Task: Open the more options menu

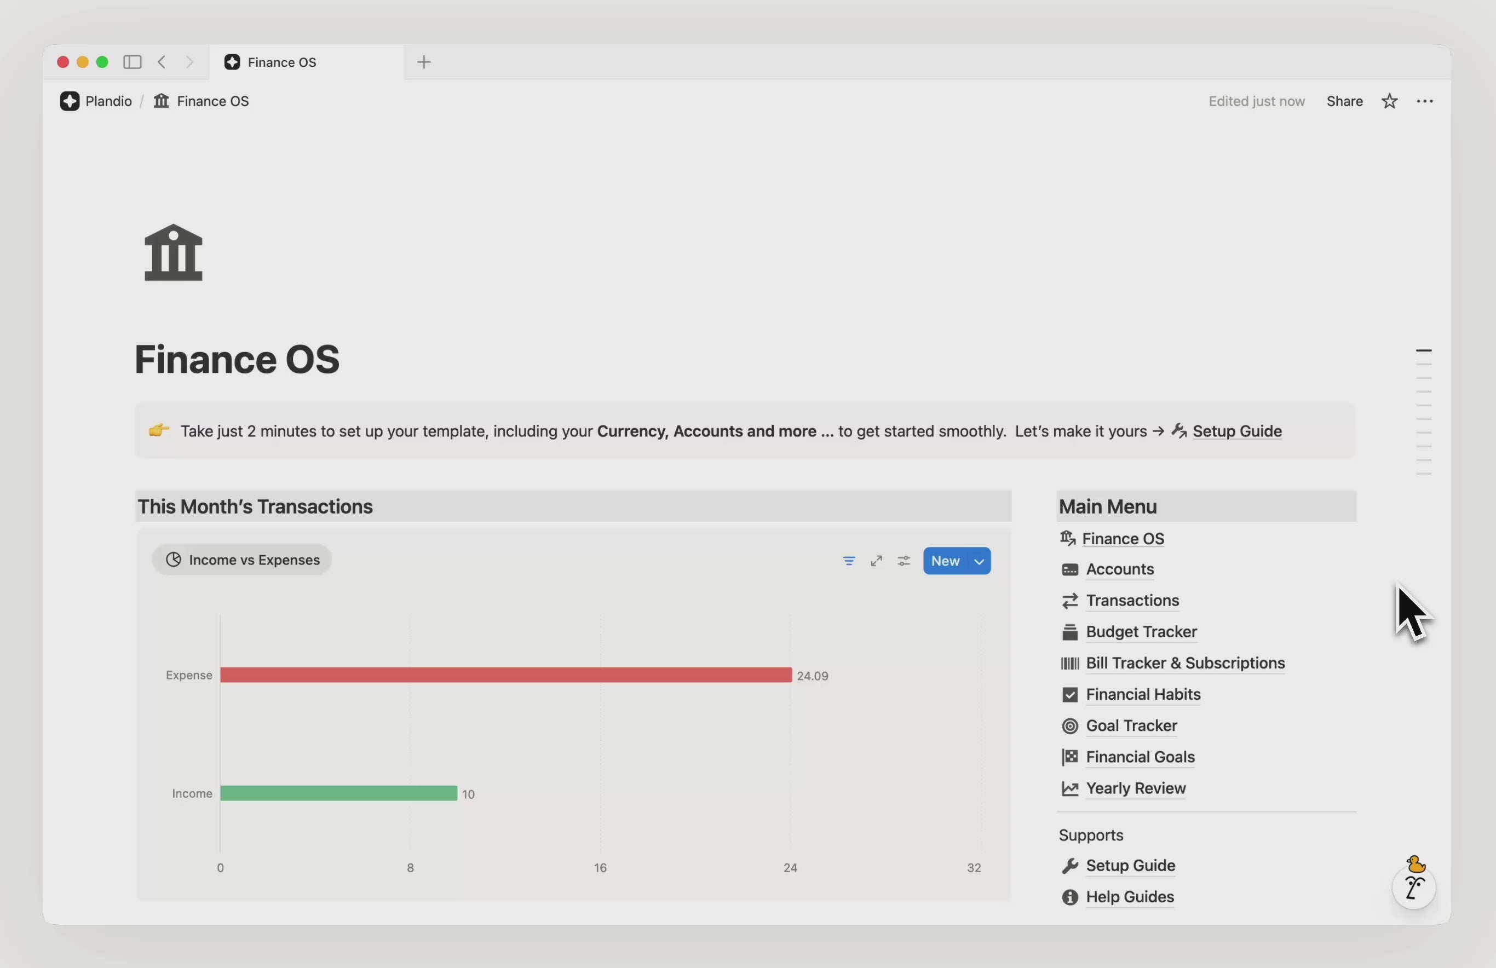Action: 1425,101
